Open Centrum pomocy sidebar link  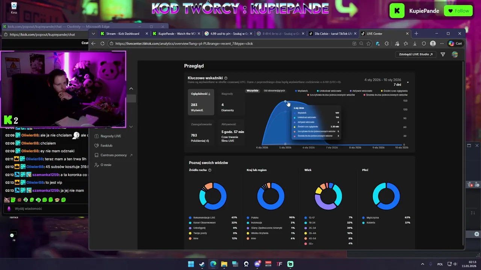click(113, 155)
